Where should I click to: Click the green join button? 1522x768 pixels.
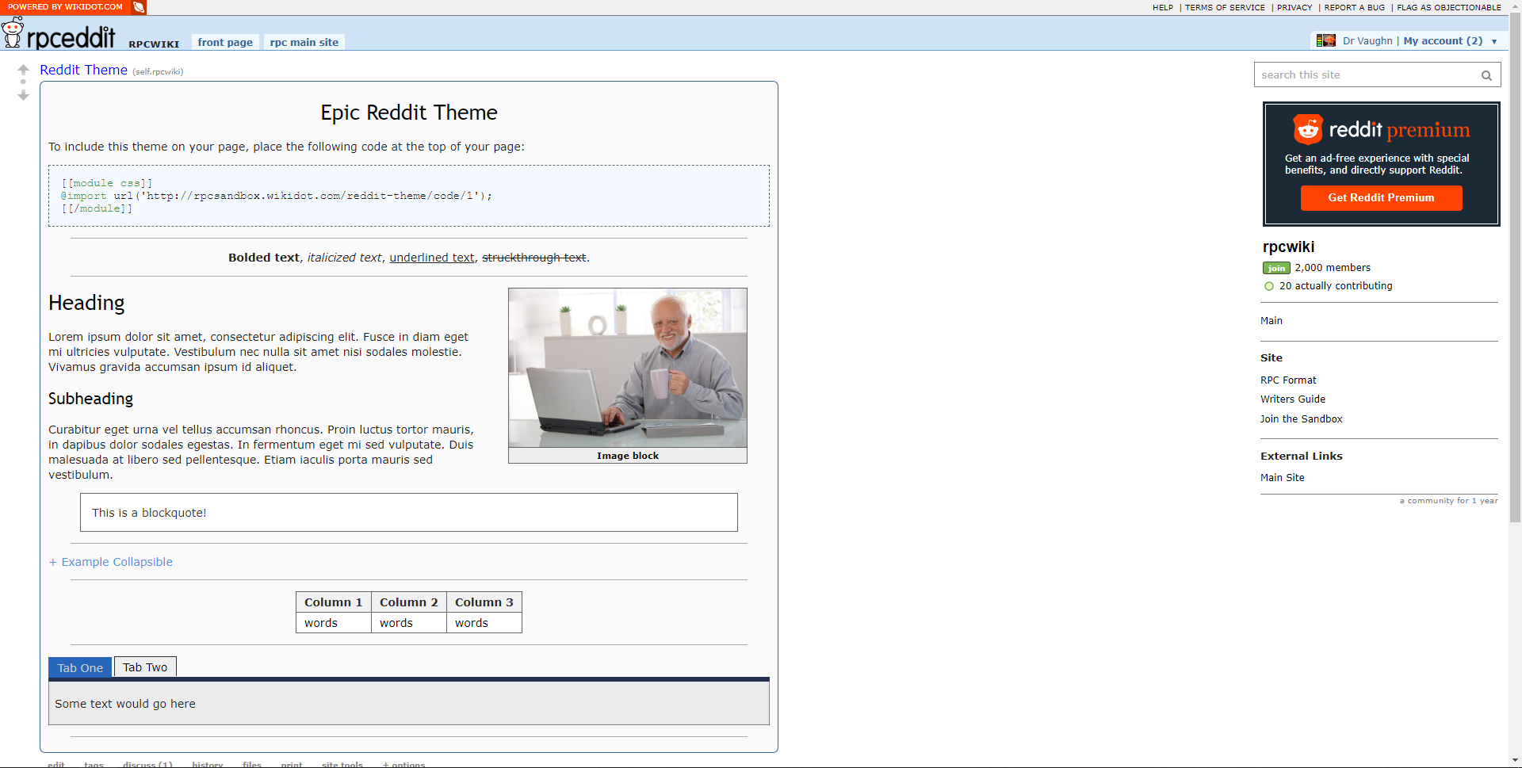[x=1276, y=268]
